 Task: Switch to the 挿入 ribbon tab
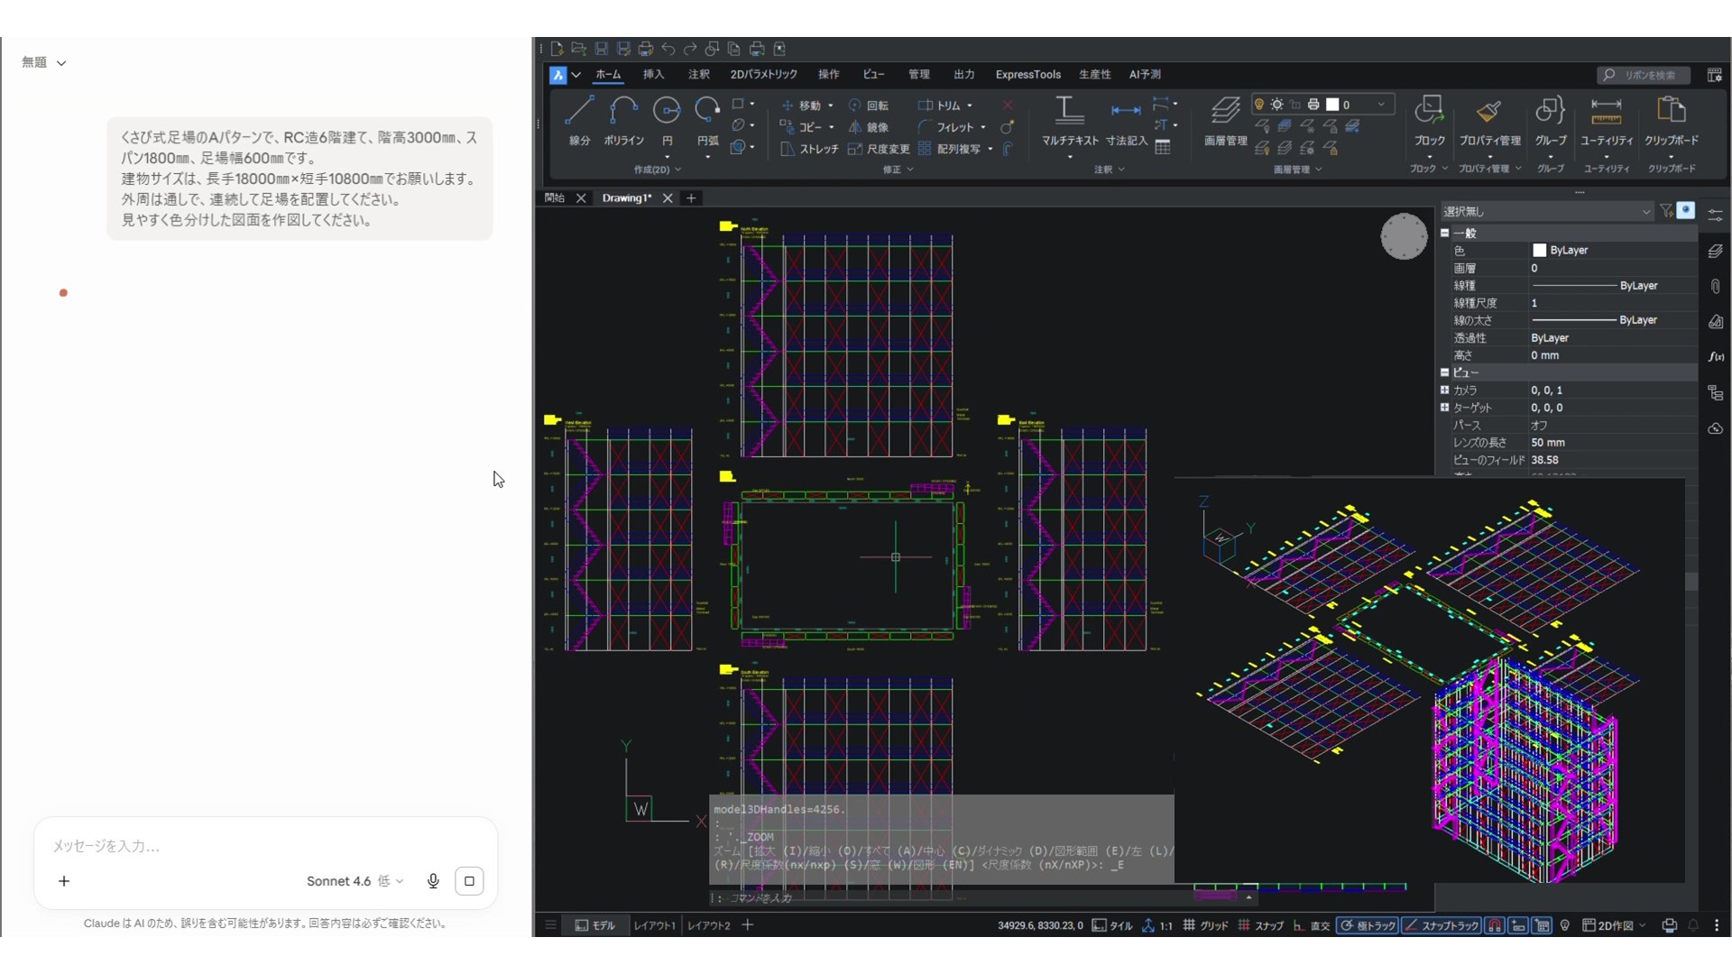click(653, 75)
